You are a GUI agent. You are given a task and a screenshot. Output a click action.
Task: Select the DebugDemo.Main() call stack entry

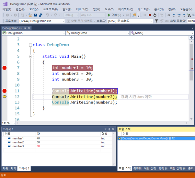(148, 138)
